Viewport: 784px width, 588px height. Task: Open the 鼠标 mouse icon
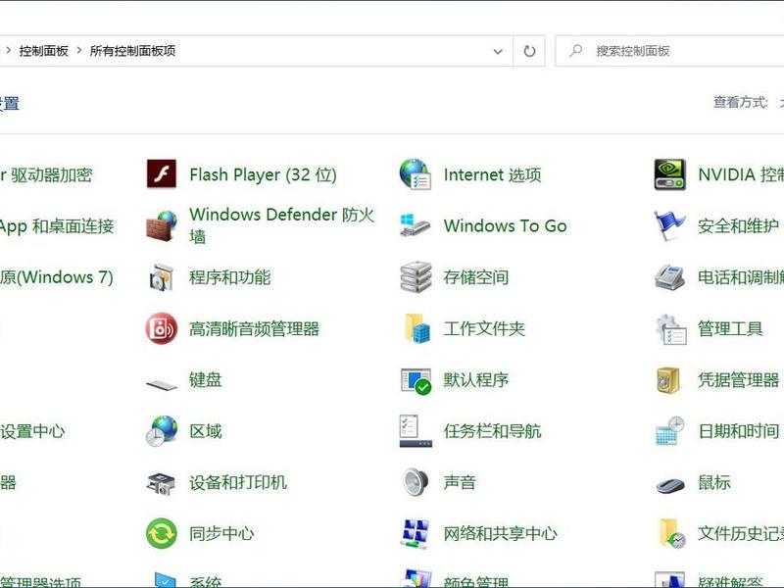coord(670,484)
